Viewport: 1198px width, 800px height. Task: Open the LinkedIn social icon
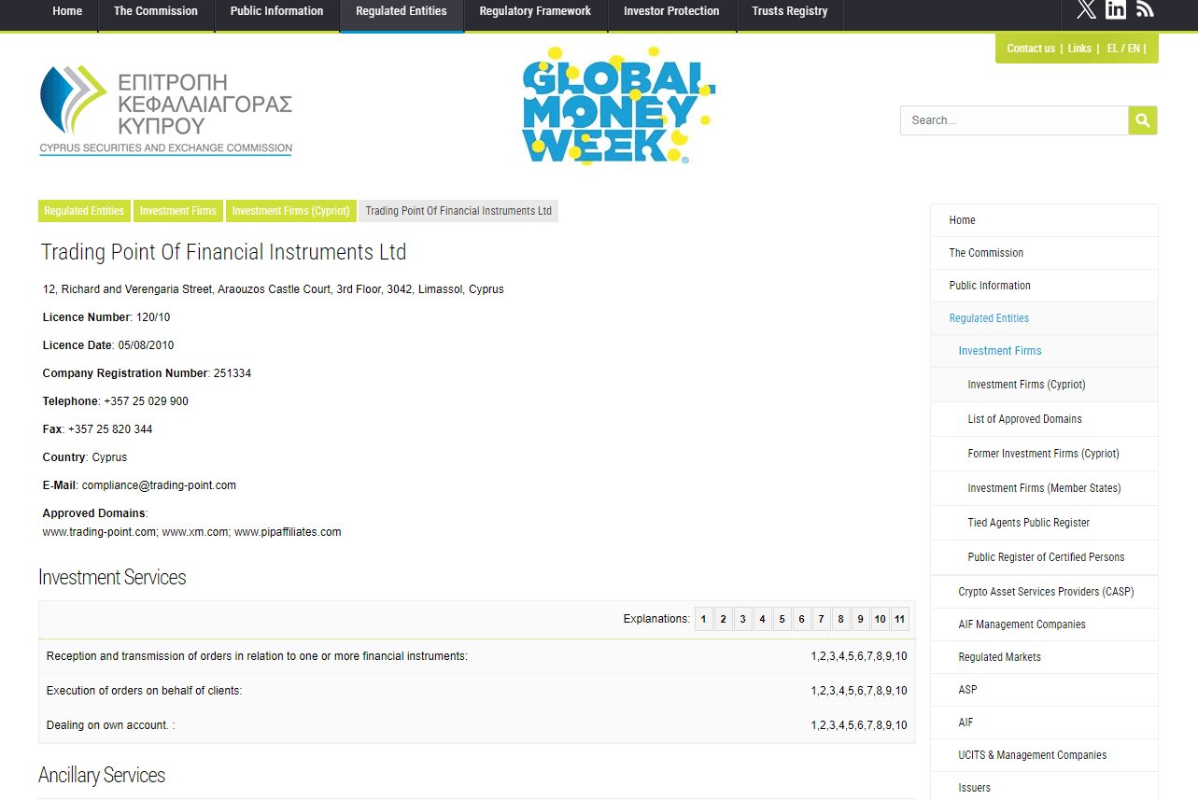tap(1116, 9)
